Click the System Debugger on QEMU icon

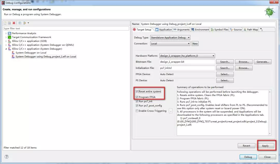click(x=10, y=45)
